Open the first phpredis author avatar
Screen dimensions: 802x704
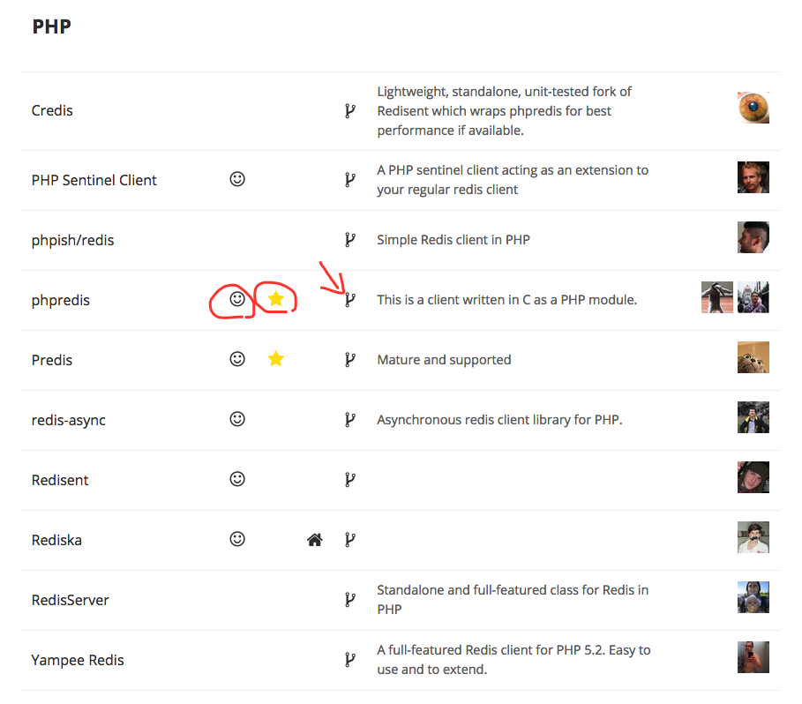(716, 297)
